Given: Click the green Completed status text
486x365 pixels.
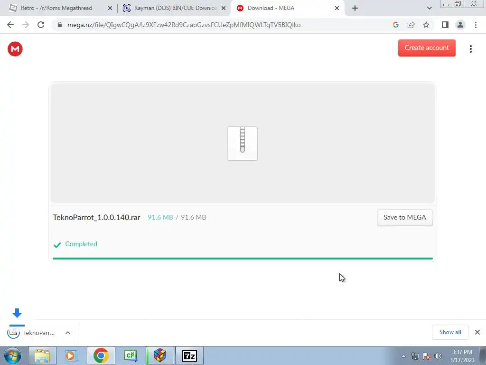Looking at the screenshot, I should click(81, 244).
